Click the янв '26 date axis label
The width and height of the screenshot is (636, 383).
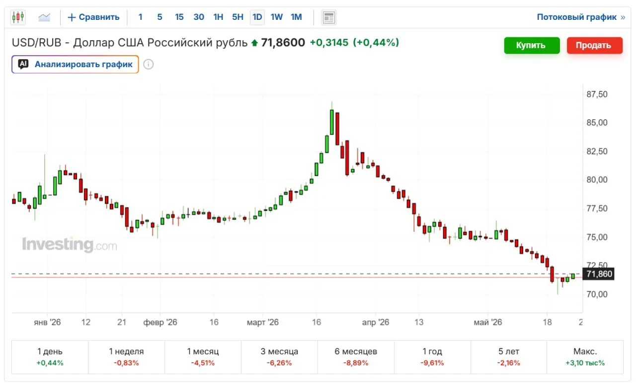pyautogui.click(x=47, y=322)
